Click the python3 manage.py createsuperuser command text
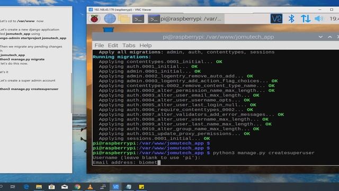The width and height of the screenshot is (339, 191). pyautogui.click(x=264, y=153)
